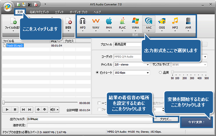Image resolution: width=216 pixels, height=136 pixels.
Task: Play the selected track
Action: tap(7, 109)
